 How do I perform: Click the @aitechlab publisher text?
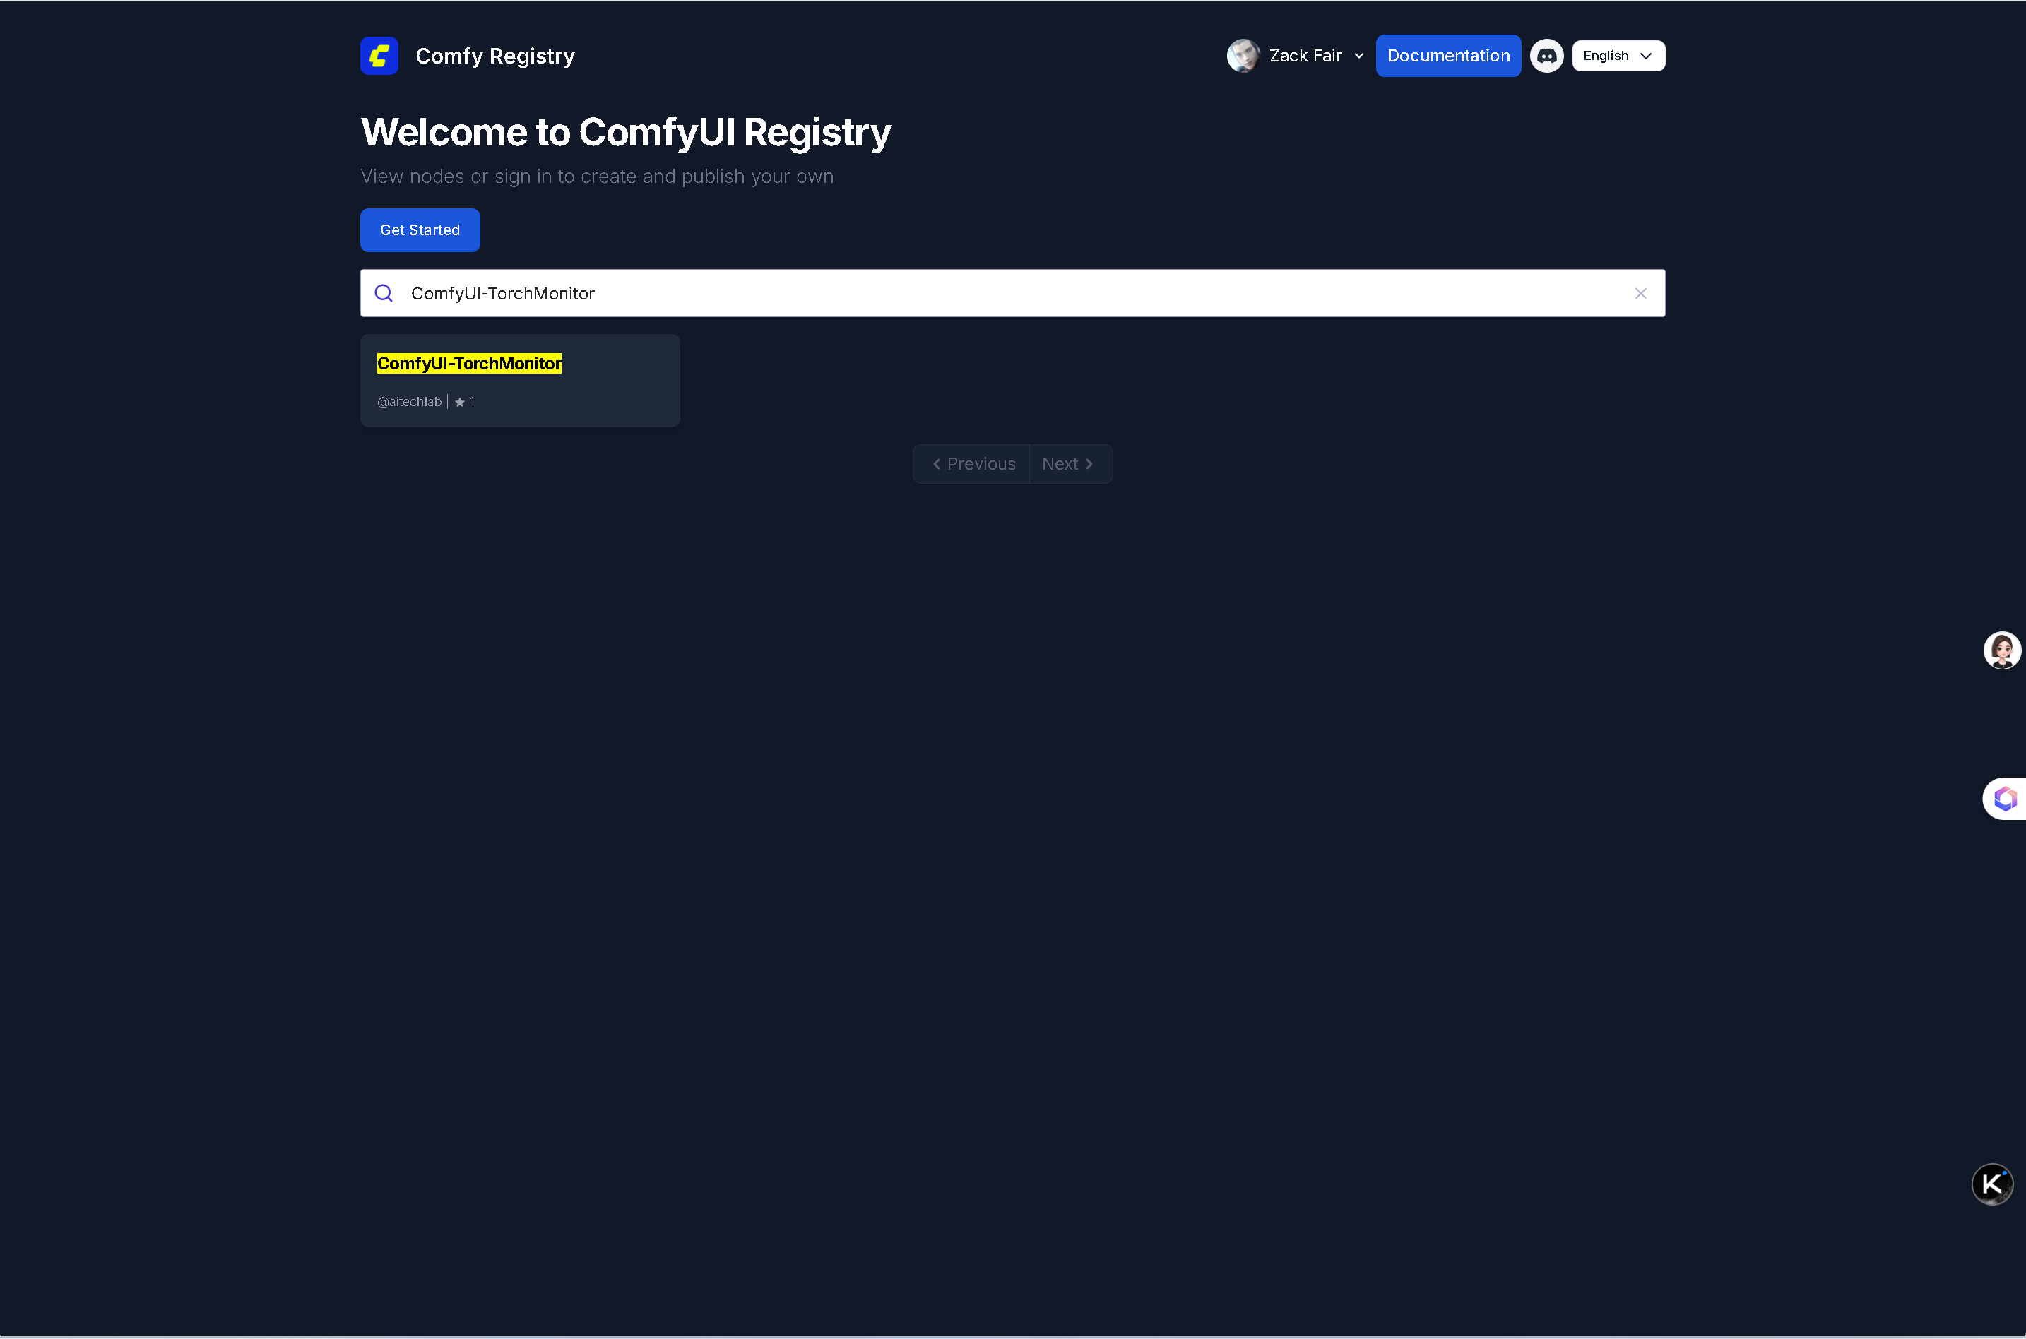click(409, 403)
